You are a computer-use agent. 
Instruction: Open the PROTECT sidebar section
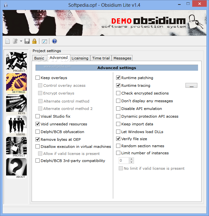(16, 147)
